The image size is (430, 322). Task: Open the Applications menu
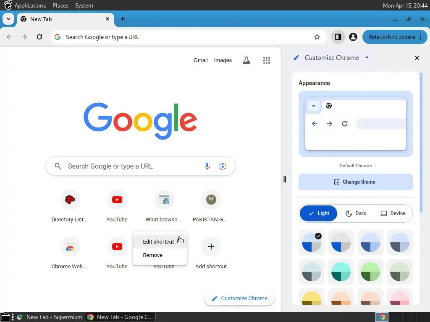(x=30, y=5)
